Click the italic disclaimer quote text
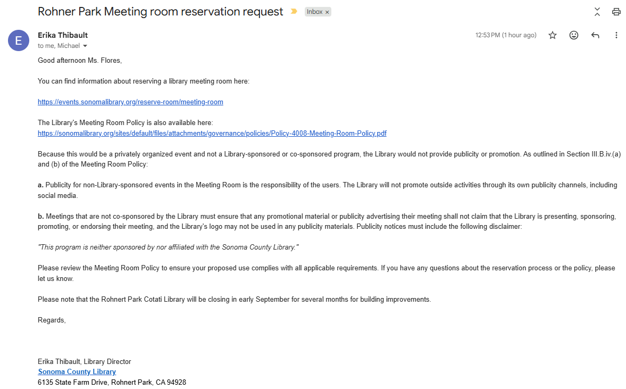 point(168,247)
